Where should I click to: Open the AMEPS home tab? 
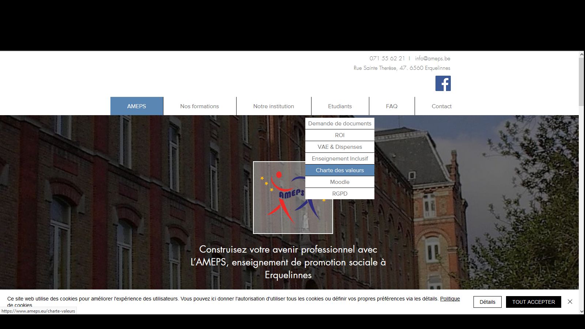coord(137,106)
